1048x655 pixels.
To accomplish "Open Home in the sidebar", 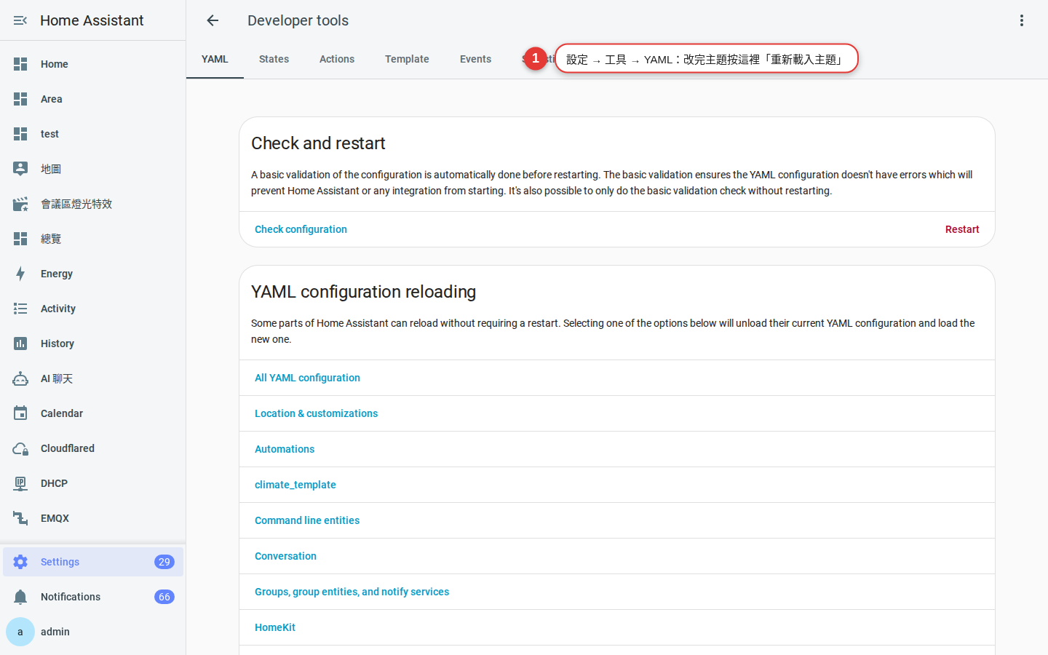I will tap(93, 64).
